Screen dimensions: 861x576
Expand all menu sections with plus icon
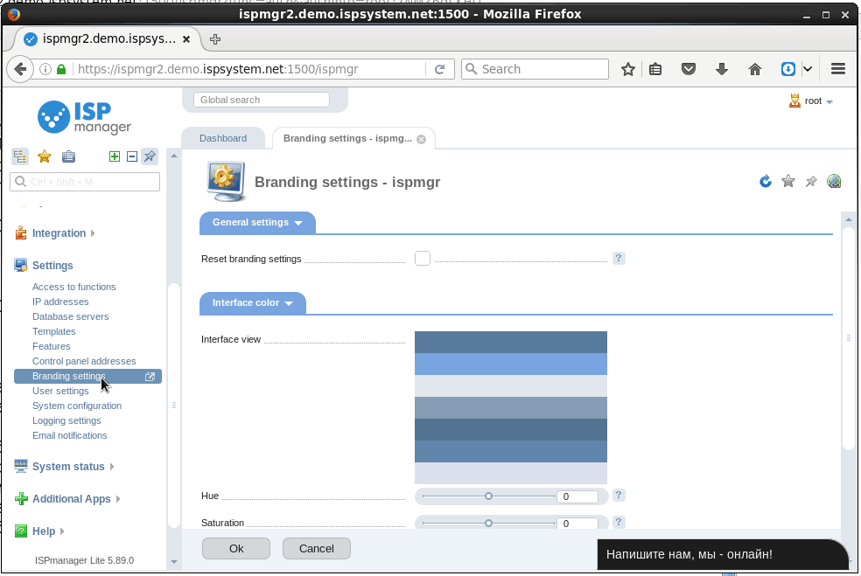(x=115, y=156)
